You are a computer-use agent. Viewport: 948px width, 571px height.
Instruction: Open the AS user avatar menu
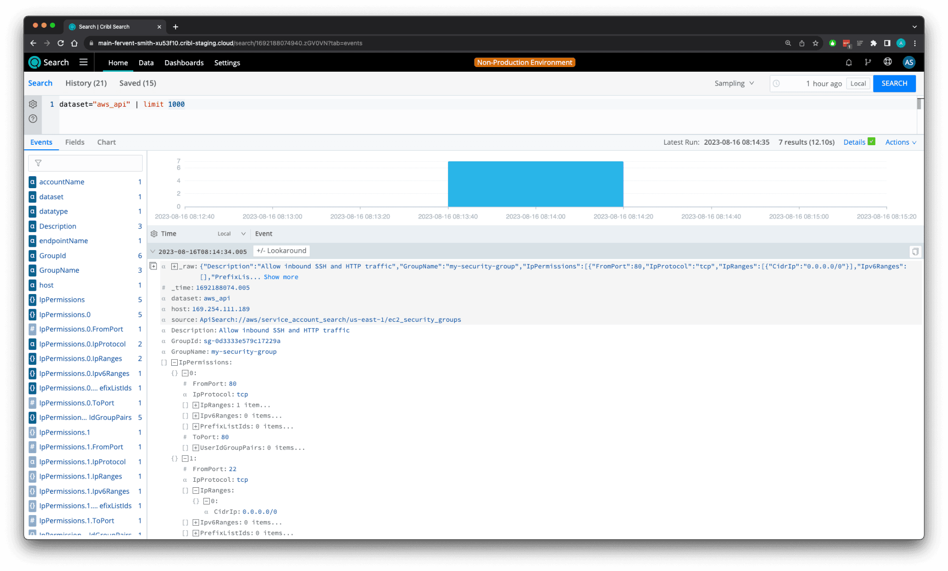(909, 62)
